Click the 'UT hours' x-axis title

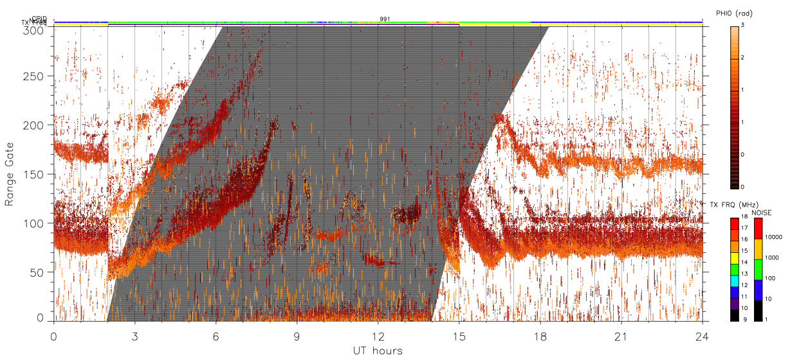[x=378, y=351]
